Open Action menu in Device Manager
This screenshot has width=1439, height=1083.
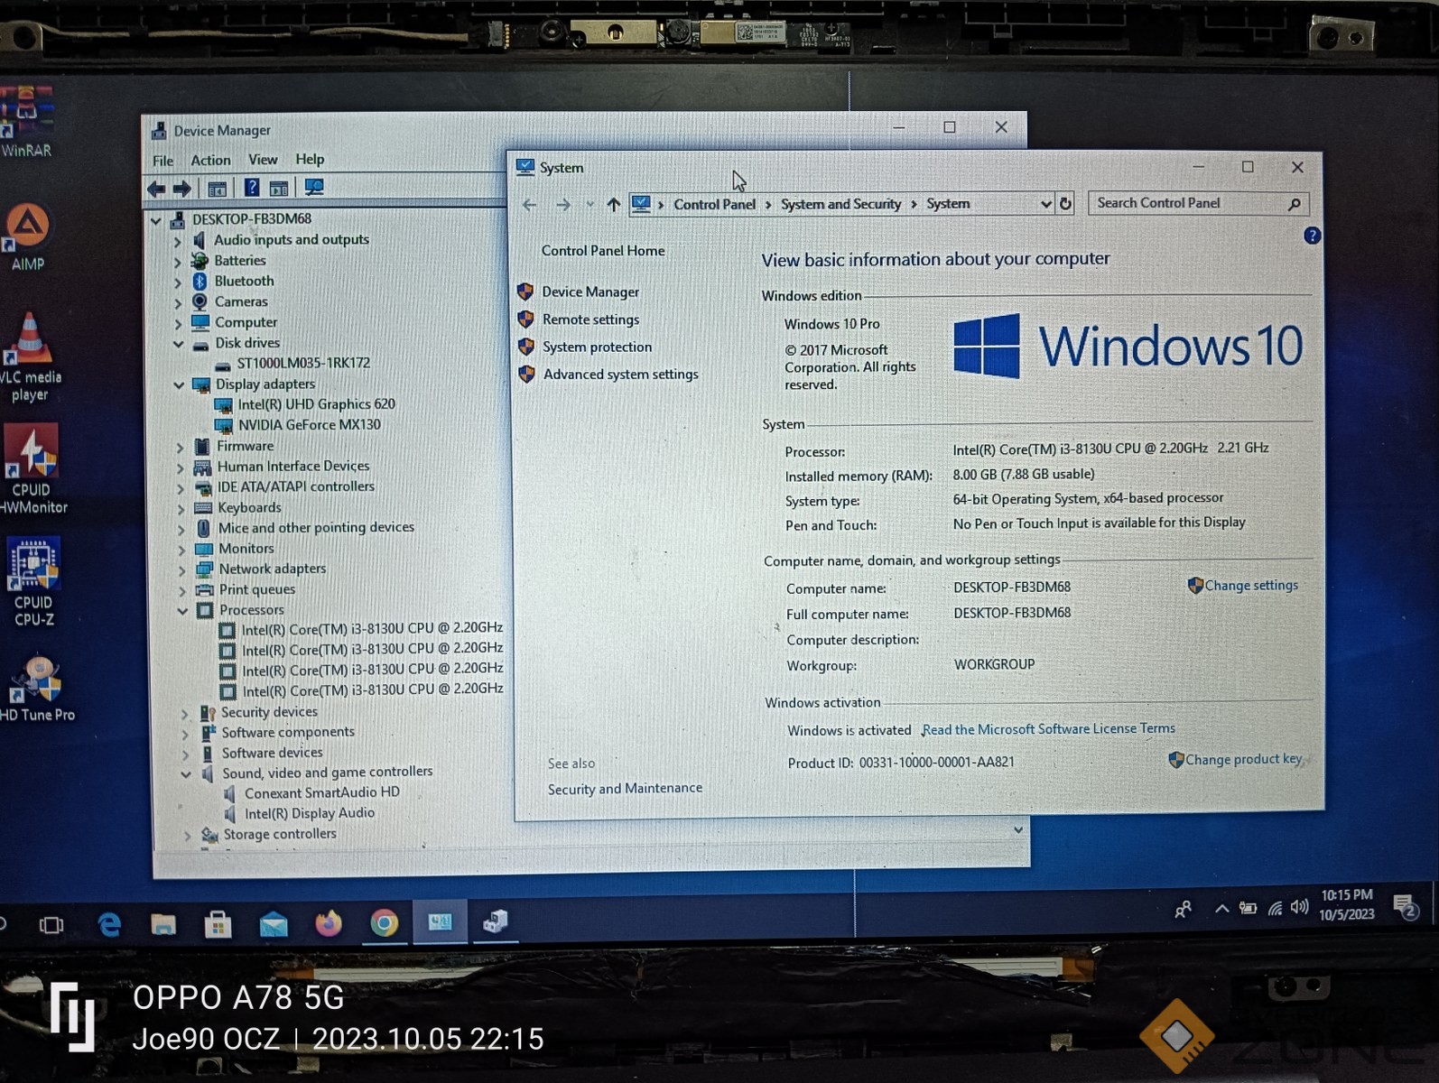(x=210, y=160)
